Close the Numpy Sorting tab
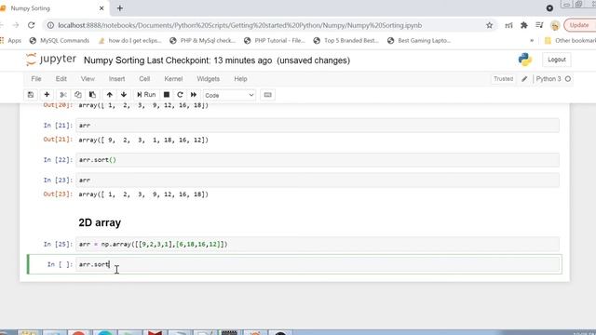The width and height of the screenshot is (596, 335). tap(102, 8)
